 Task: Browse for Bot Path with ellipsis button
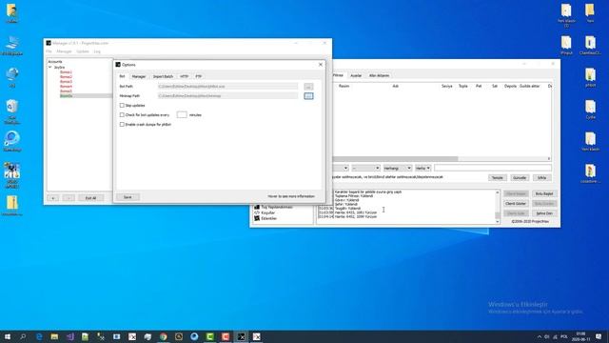(308, 87)
